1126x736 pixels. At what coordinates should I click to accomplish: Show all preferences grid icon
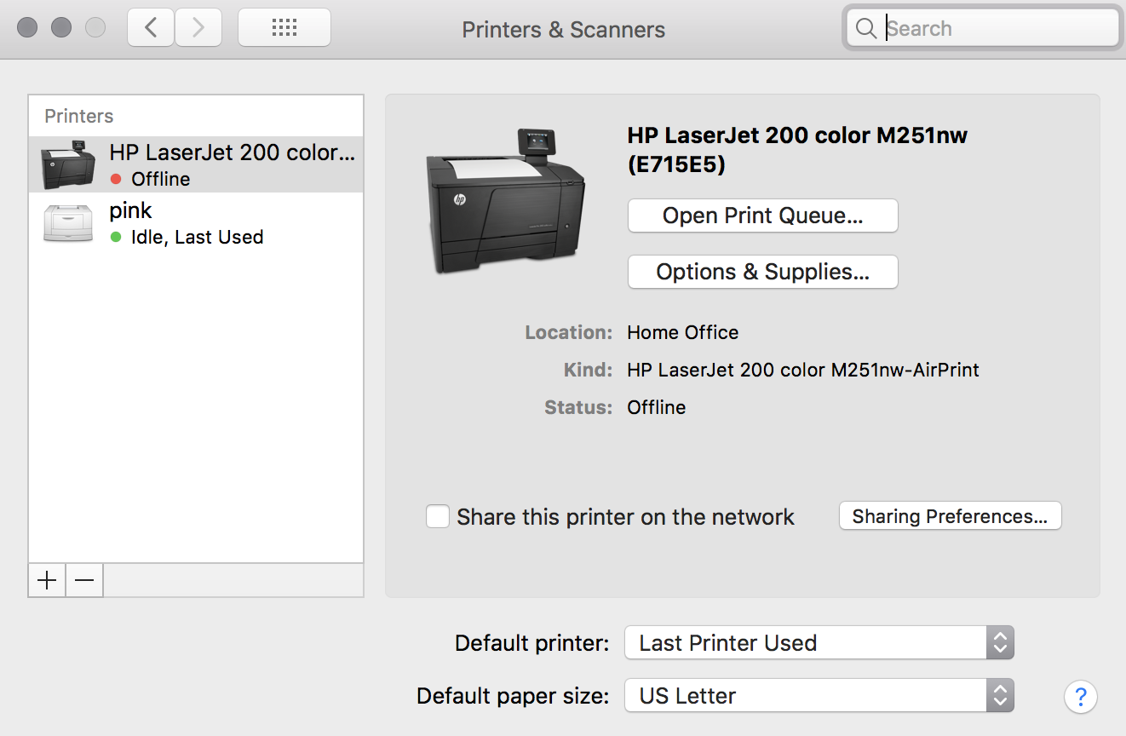coord(284,28)
